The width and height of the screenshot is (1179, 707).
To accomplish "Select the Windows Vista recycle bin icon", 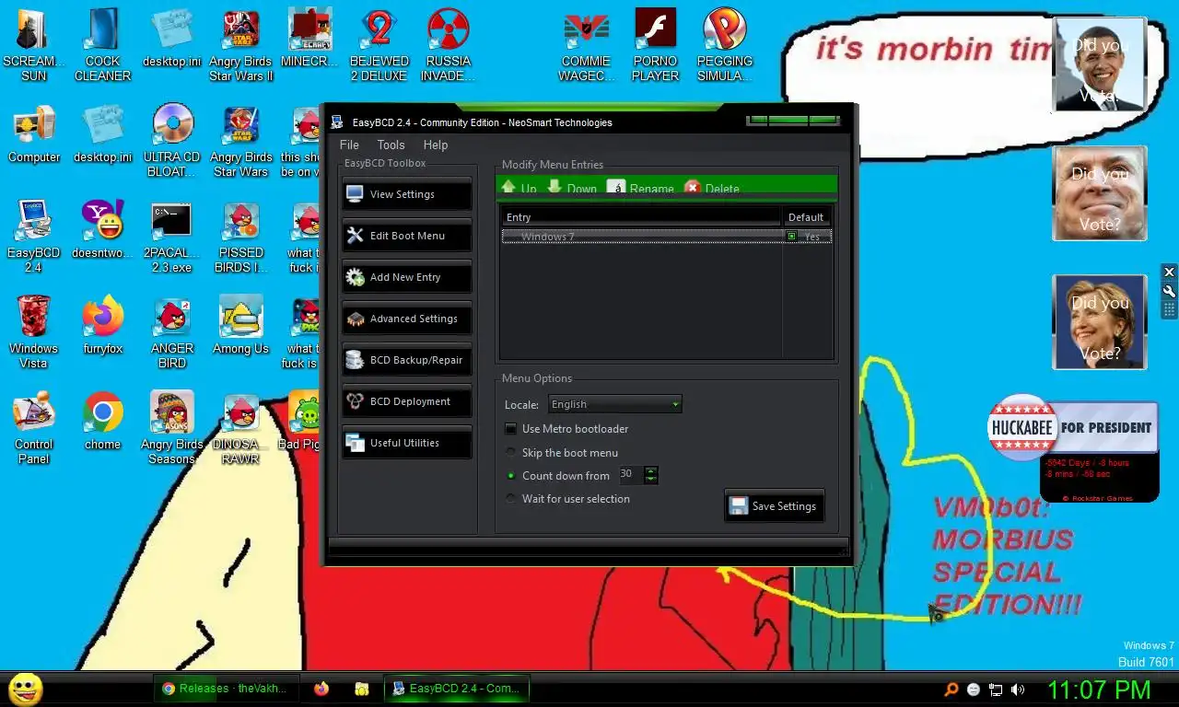I will [34, 331].
